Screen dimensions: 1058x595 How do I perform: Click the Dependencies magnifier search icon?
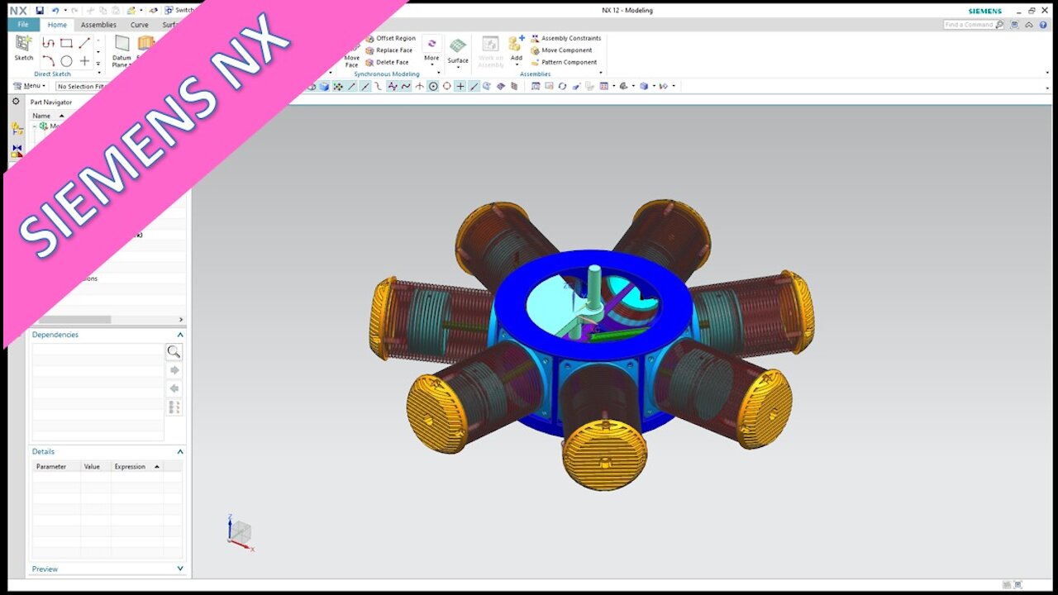pyautogui.click(x=174, y=352)
